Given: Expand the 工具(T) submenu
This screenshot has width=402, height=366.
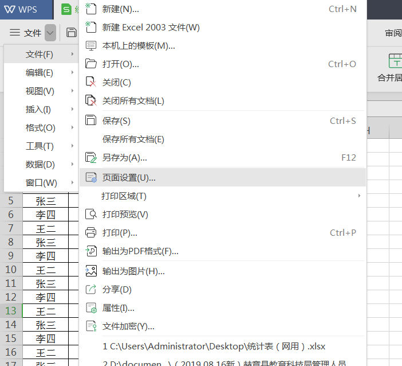Looking at the screenshot, I should (x=41, y=146).
